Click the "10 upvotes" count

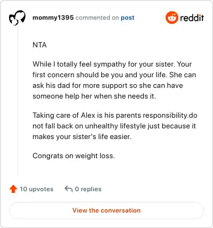tap(36, 189)
